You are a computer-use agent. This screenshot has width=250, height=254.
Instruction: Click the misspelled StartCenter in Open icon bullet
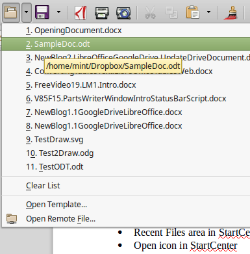pyautogui.click(x=214, y=246)
